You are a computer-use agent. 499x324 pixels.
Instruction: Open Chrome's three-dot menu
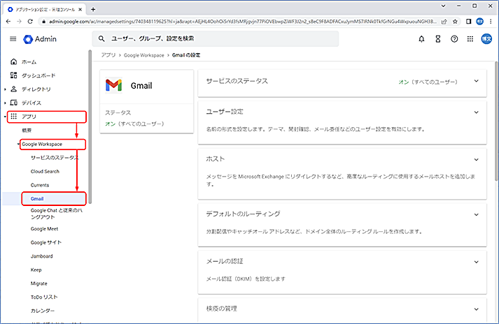pyautogui.click(x=491, y=21)
